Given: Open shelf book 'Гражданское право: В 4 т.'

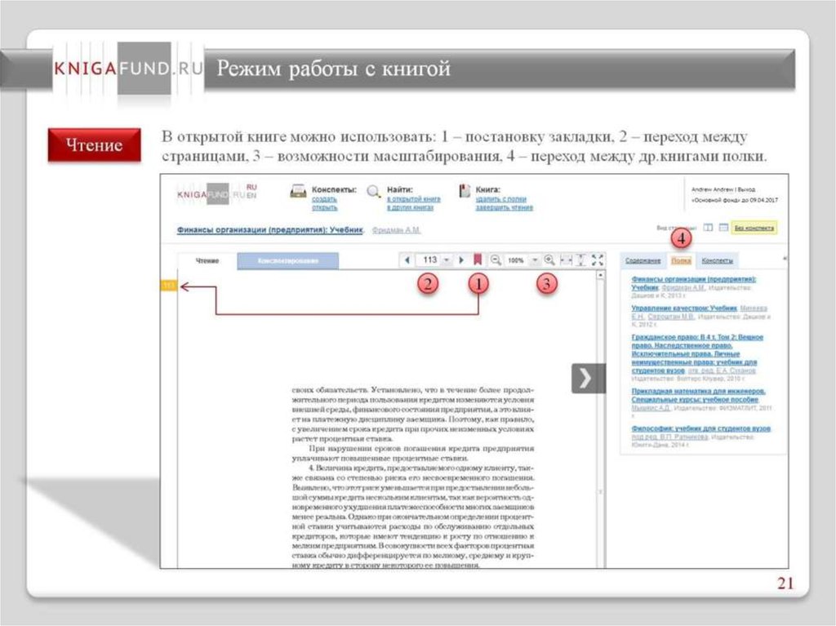Looking at the screenshot, I should point(697,353).
